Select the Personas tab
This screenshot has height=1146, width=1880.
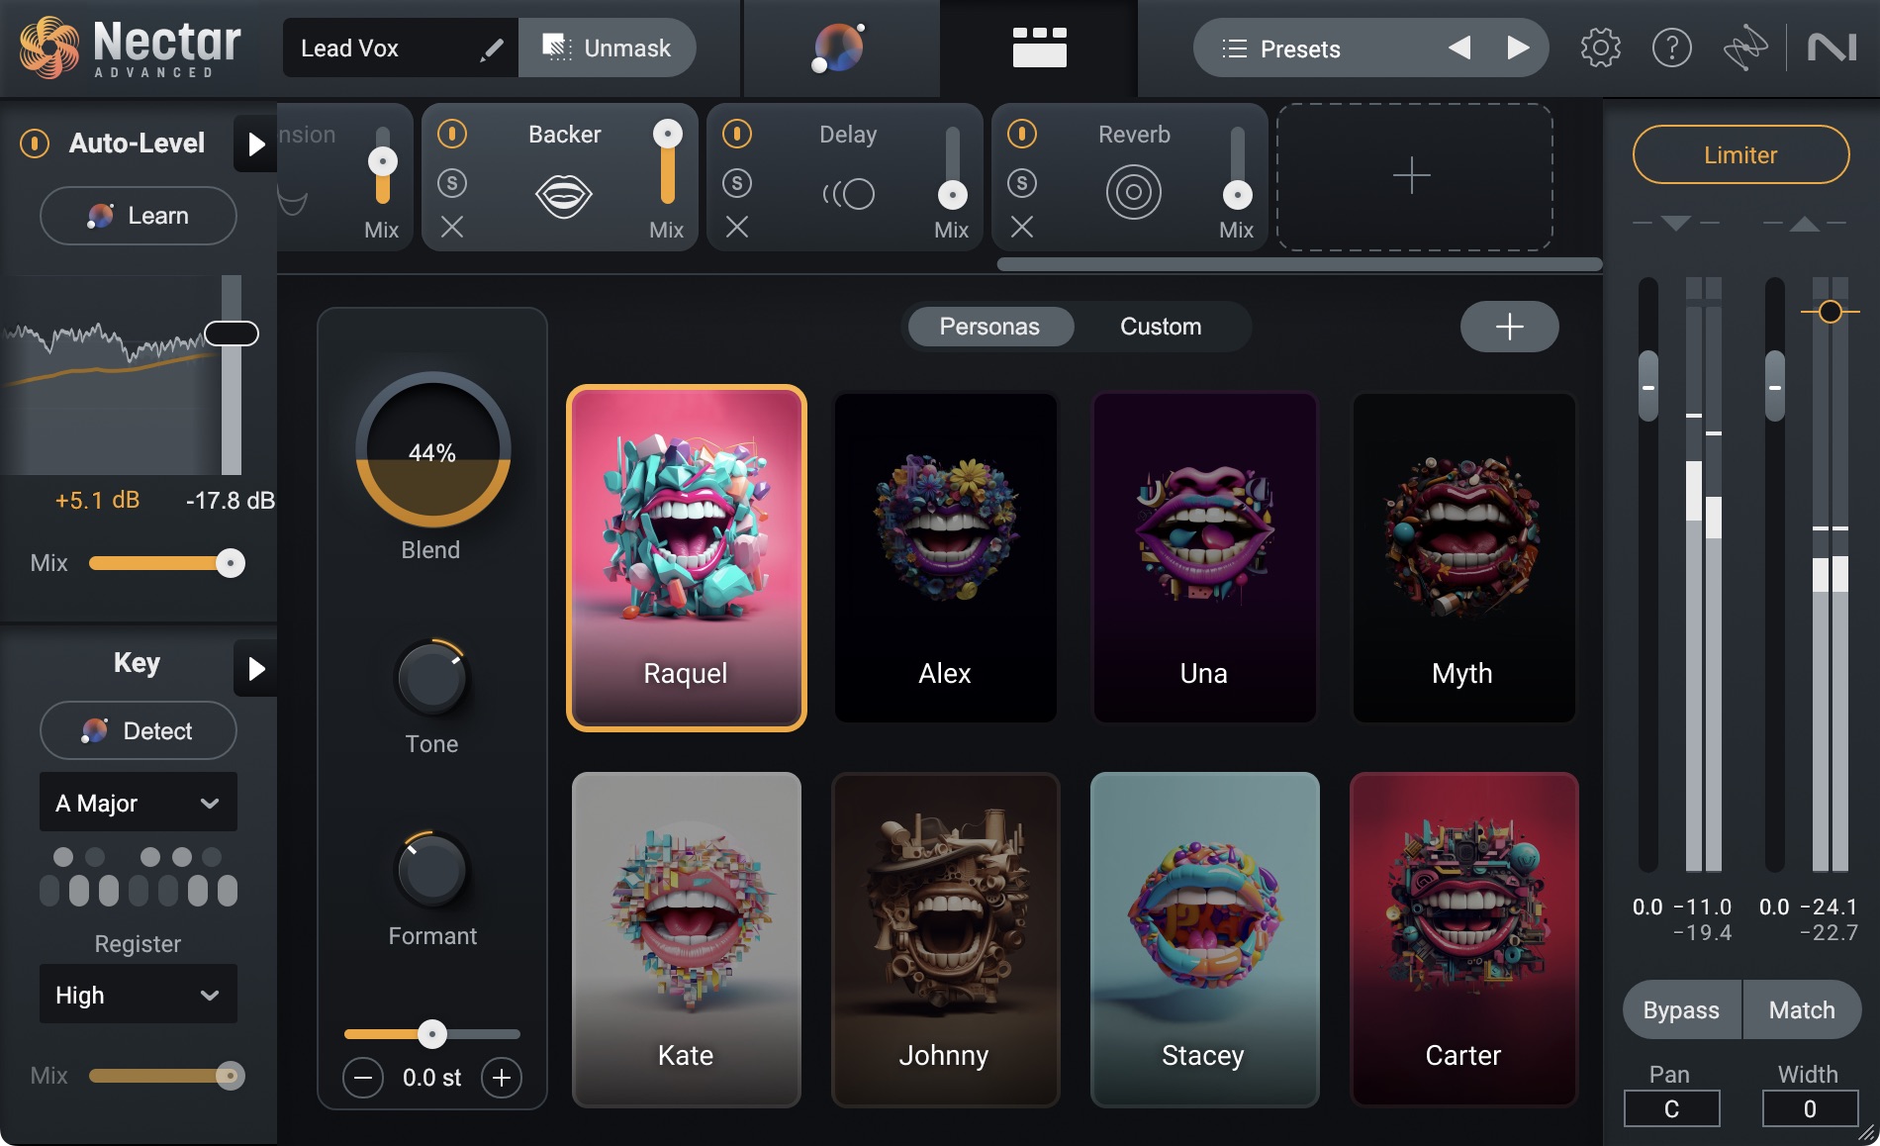tap(989, 327)
